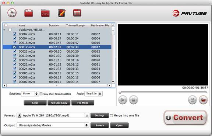The height and width of the screenshot is (136, 212).
Task: Open the Subtitles dropdown set to None
Action: [x=30, y=94]
